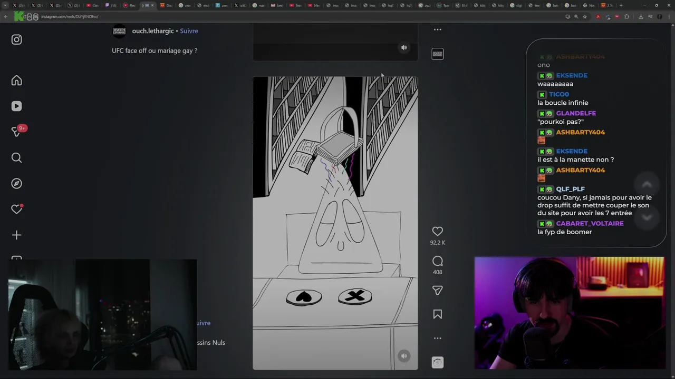Close the active Instagram tab
Viewport: 675px width, 379px height.
[152, 5]
